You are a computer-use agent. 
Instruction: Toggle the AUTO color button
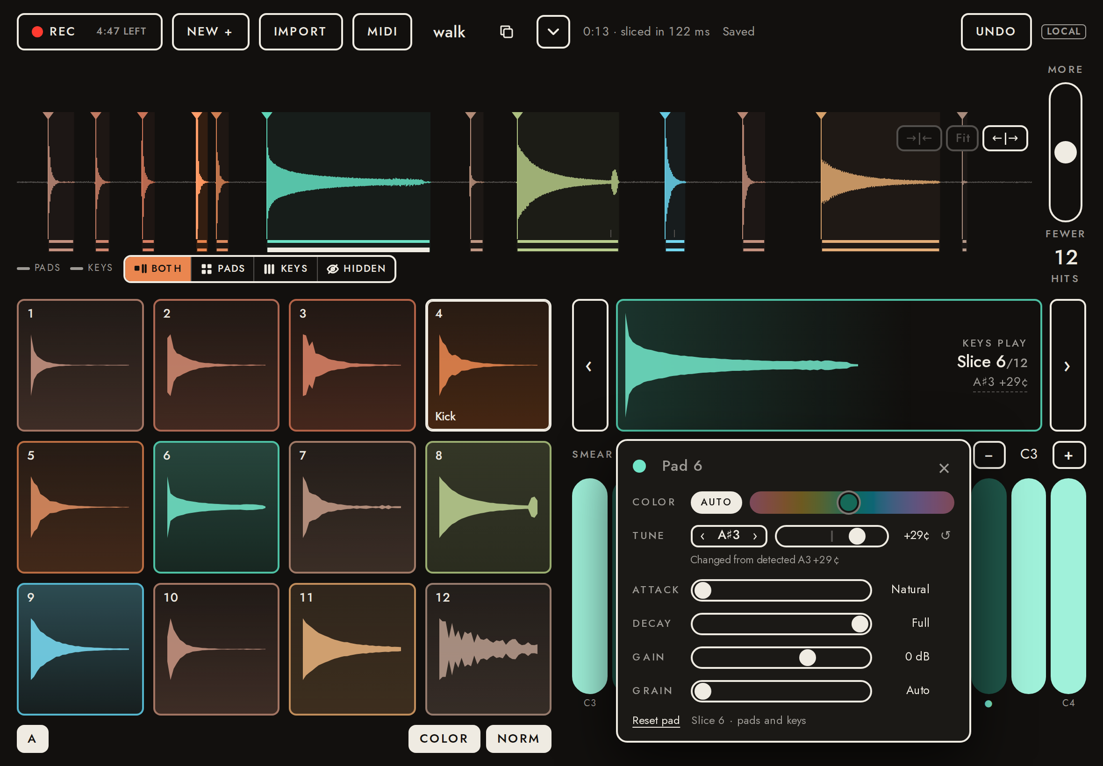coord(716,502)
